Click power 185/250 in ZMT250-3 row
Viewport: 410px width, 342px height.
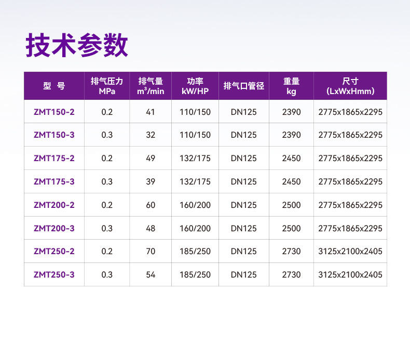[195, 274]
